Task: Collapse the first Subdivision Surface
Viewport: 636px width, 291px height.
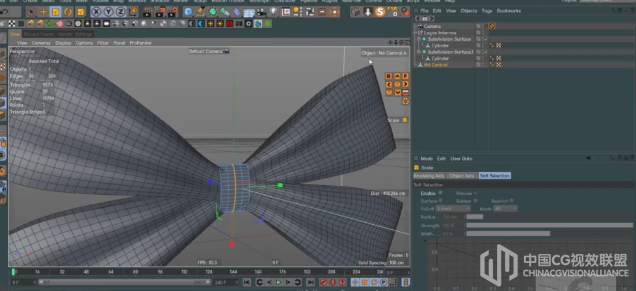Action: click(x=419, y=39)
